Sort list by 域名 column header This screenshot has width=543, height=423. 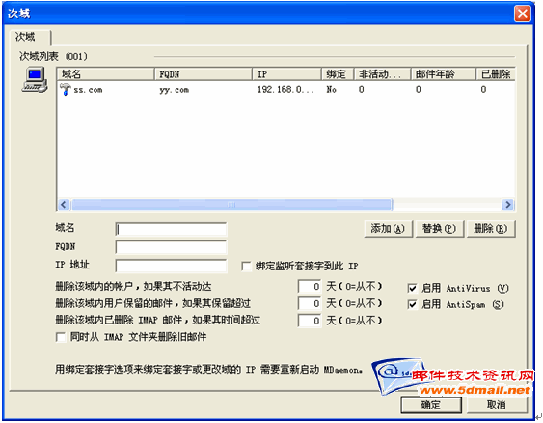pyautogui.click(x=106, y=74)
